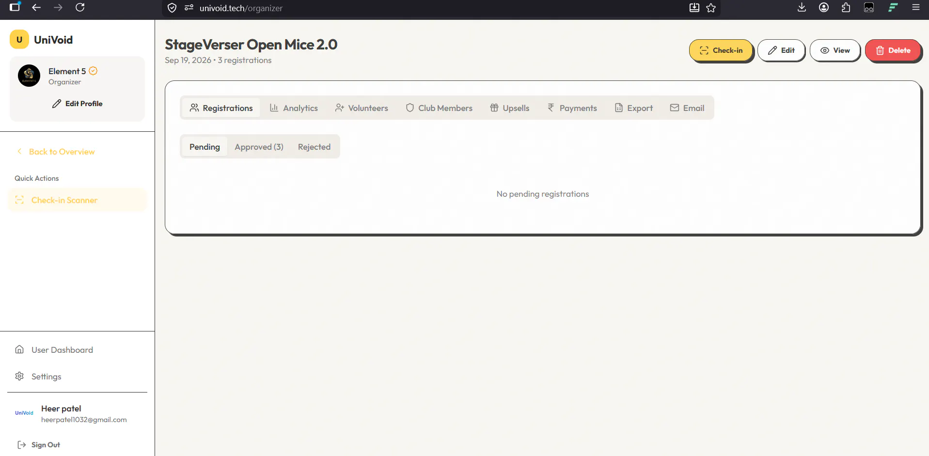Switch to the Club Members tab
The width and height of the screenshot is (929, 456).
point(439,108)
